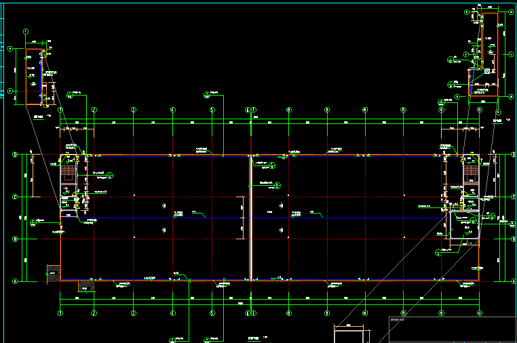
Task: Pick left-side axis bubble C
Action: tap(14, 197)
